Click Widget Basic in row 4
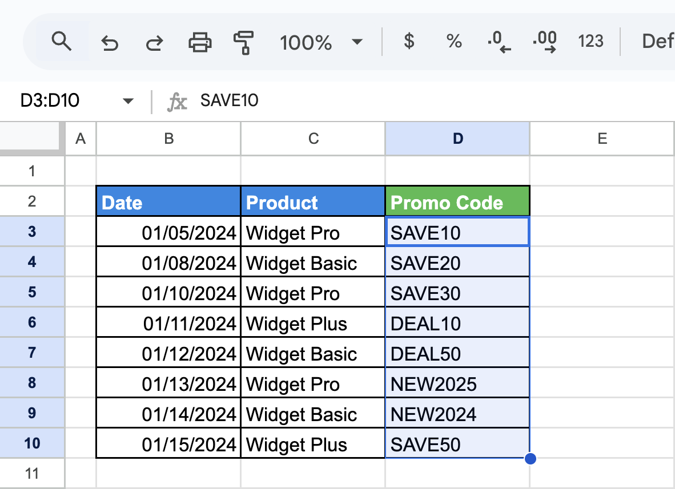Viewport: 675px width, 489px height. click(313, 262)
